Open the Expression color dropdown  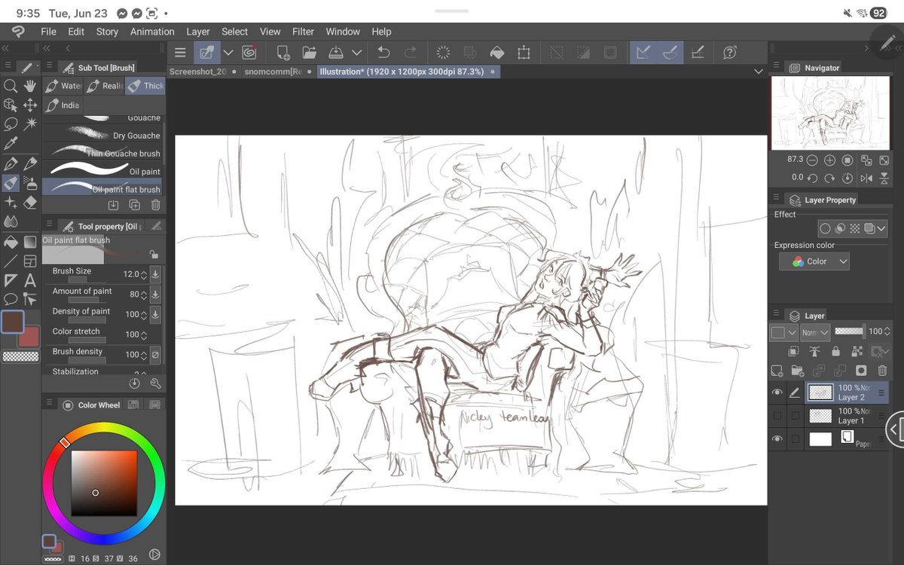pyautogui.click(x=814, y=261)
